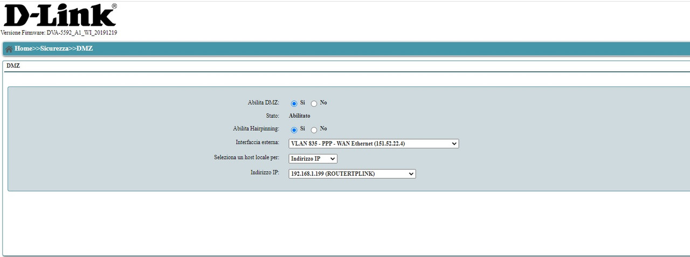The image size is (690, 257).
Task: Click the Seleziona un host locale per label
Action: (247, 158)
